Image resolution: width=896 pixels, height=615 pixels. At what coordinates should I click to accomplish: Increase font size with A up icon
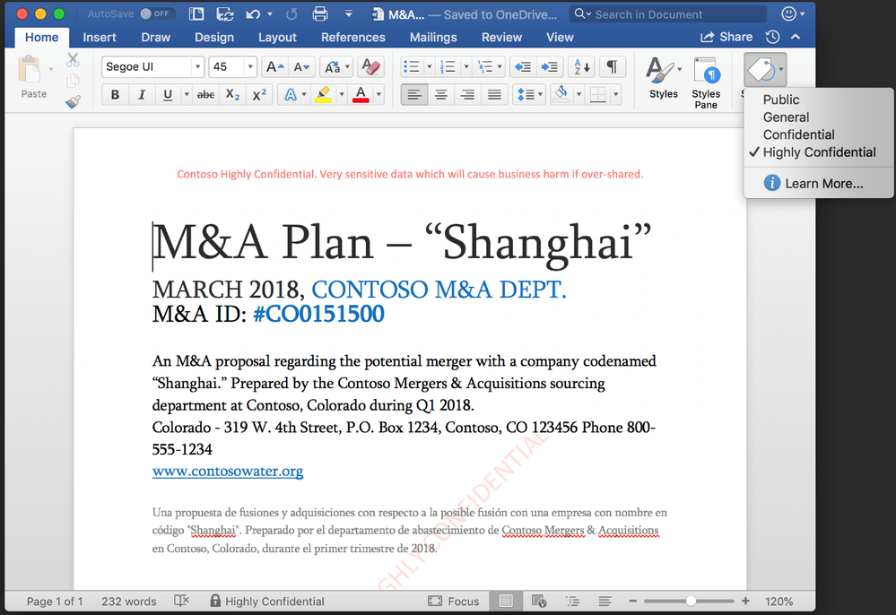274,67
